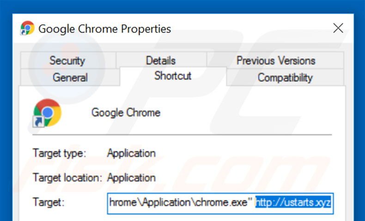Click the large Google Chrome shortcut icon

47,113
